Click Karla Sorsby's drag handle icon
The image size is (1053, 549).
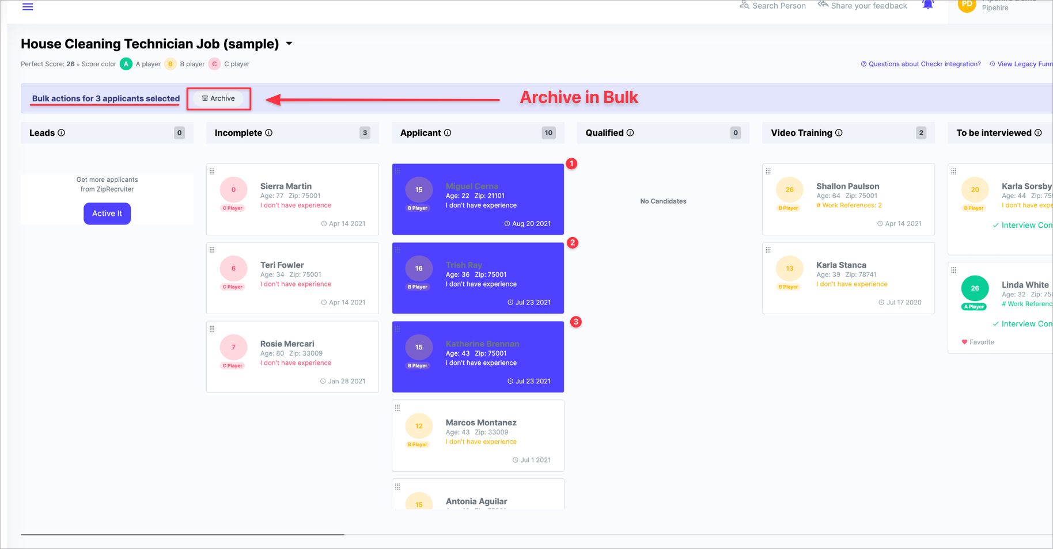954,171
